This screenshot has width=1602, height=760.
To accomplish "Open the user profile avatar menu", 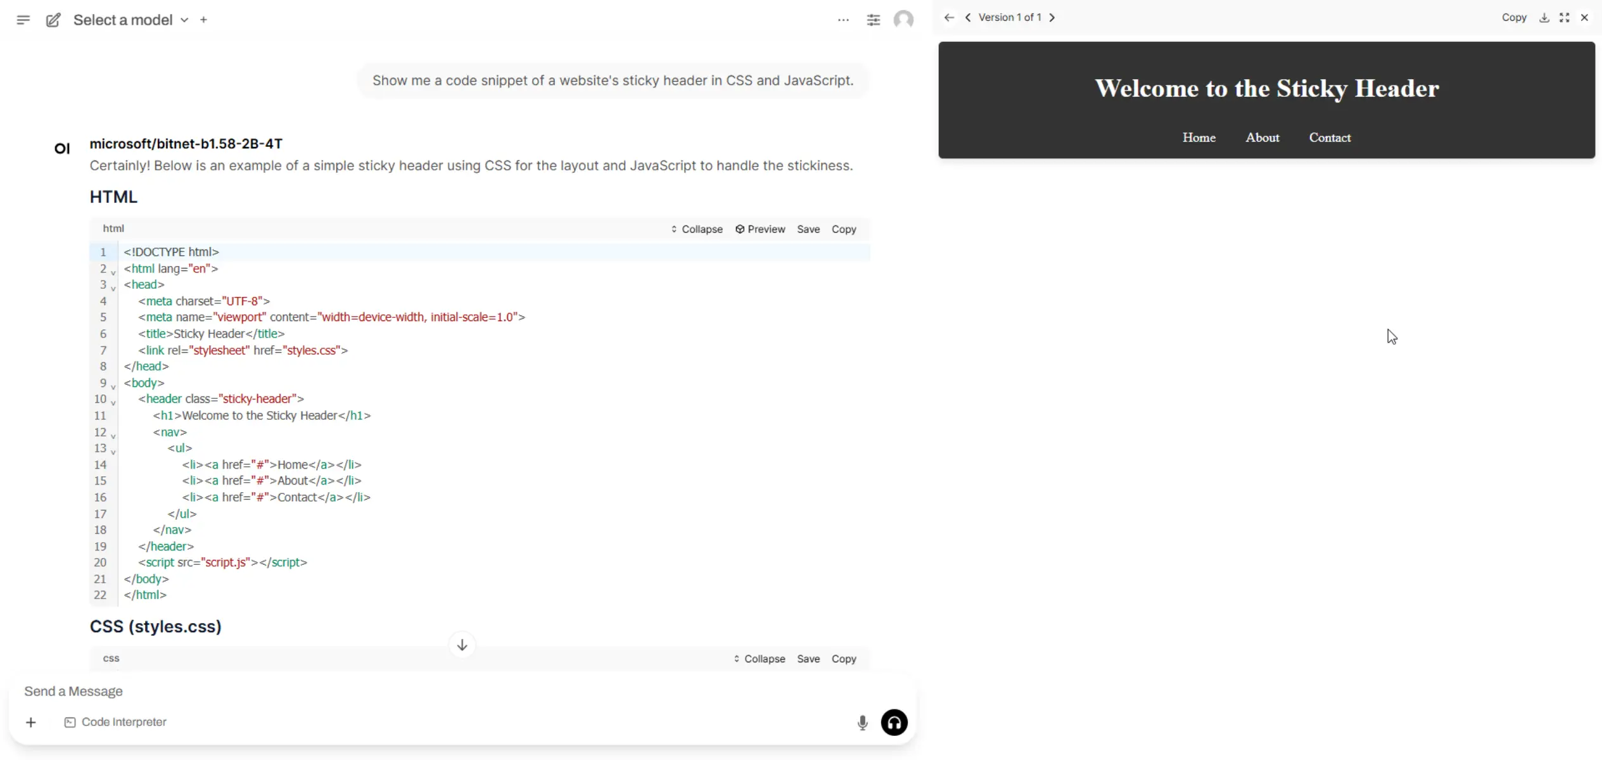I will 903,20.
